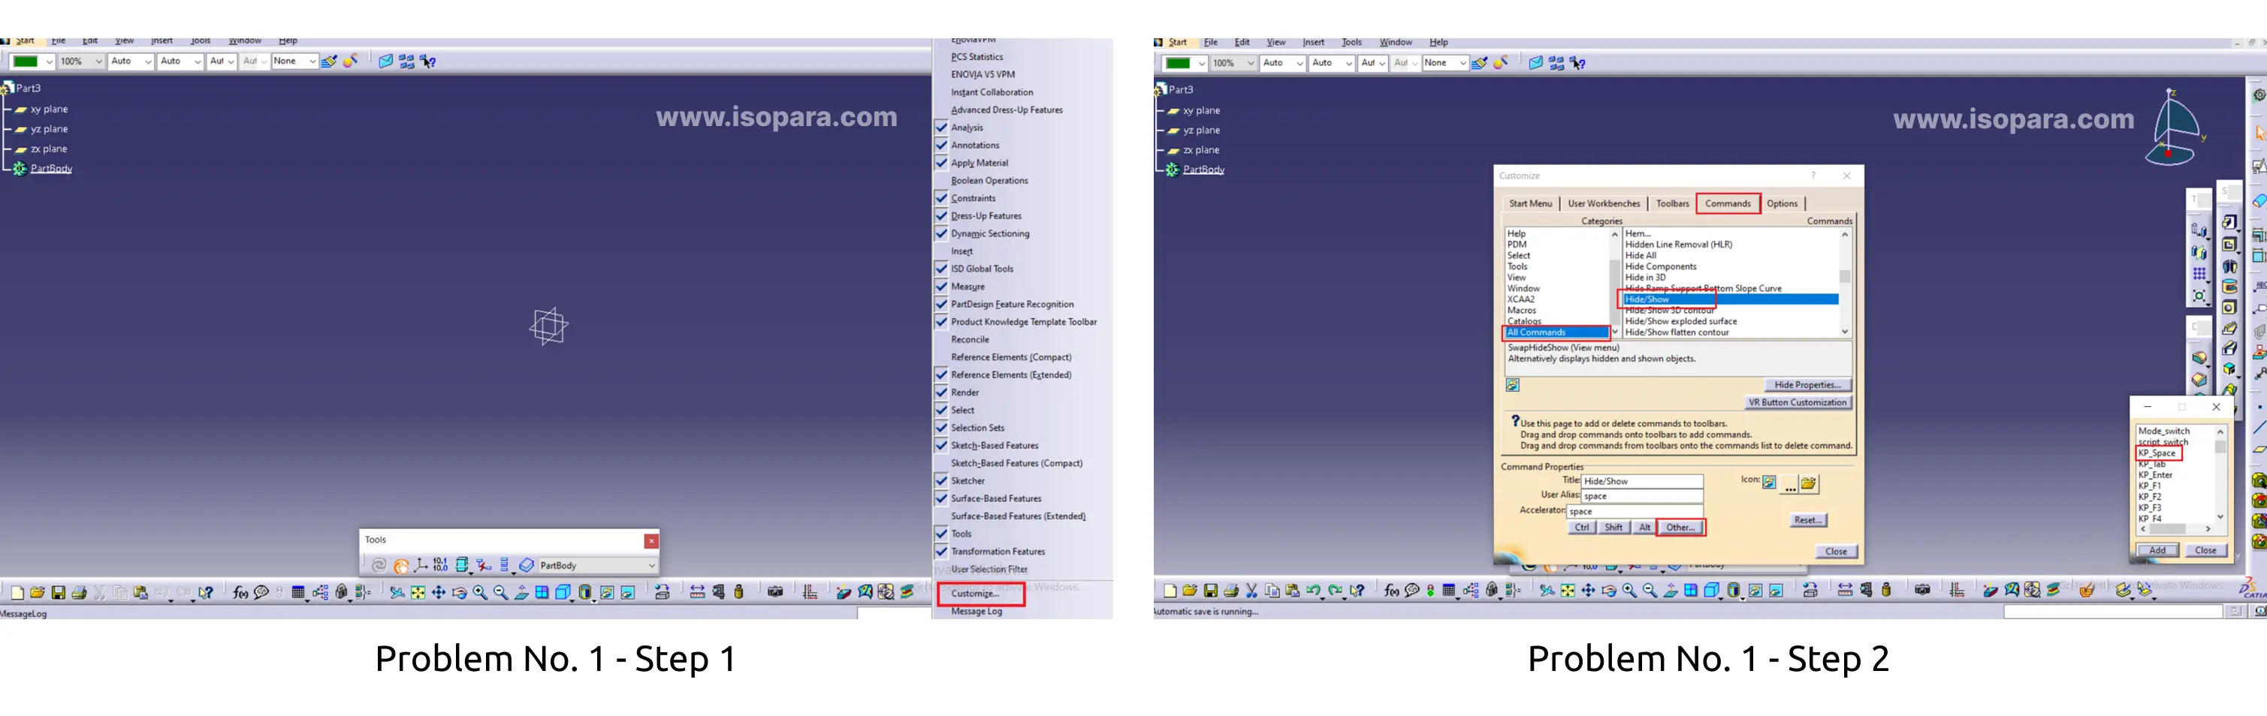
Task: Click the VR Button Customization button
Action: tap(1797, 403)
